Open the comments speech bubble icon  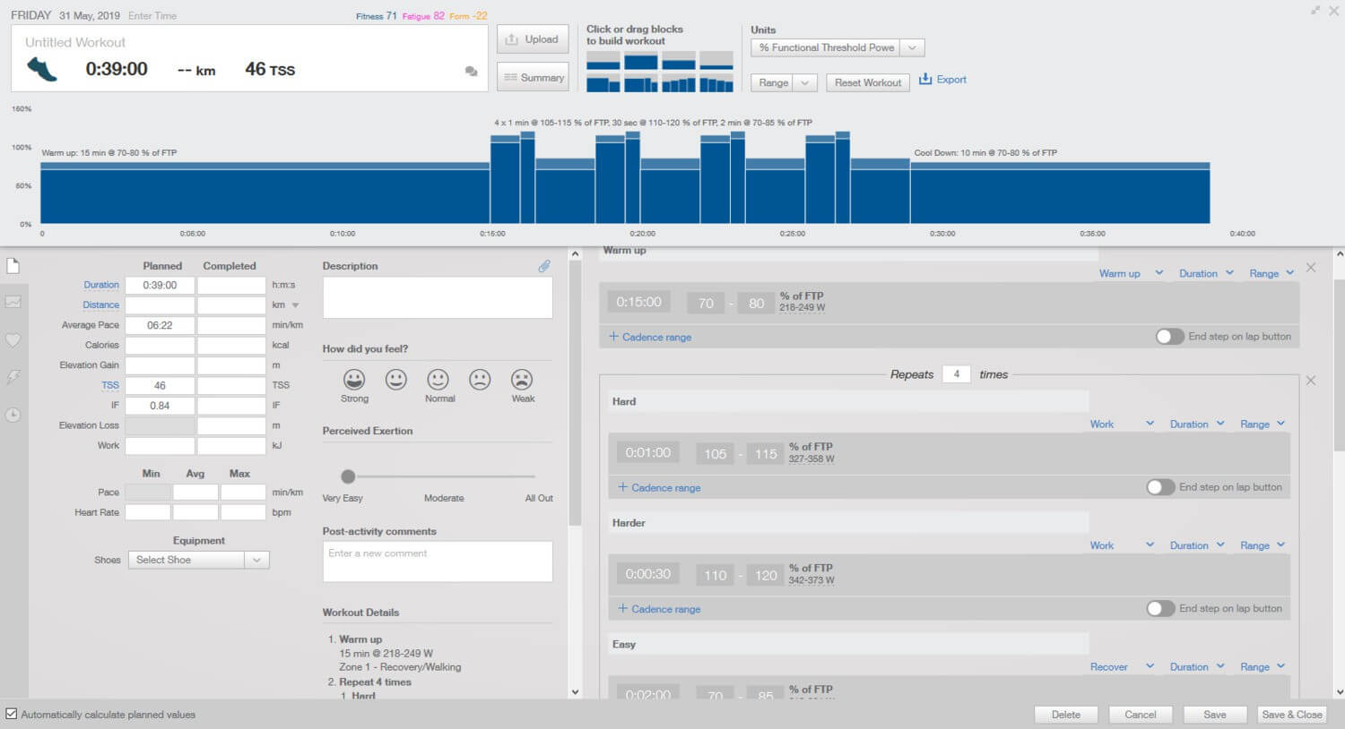coord(471,71)
